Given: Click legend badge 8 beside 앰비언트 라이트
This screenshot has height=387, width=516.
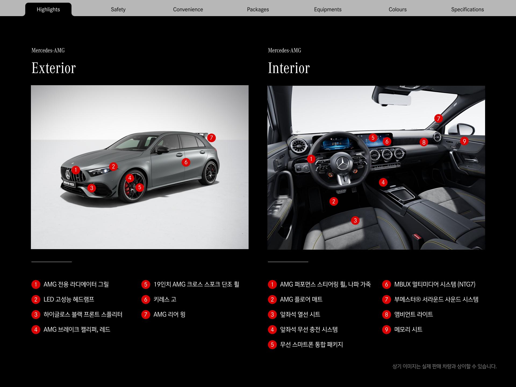Looking at the screenshot, I should click(x=386, y=315).
